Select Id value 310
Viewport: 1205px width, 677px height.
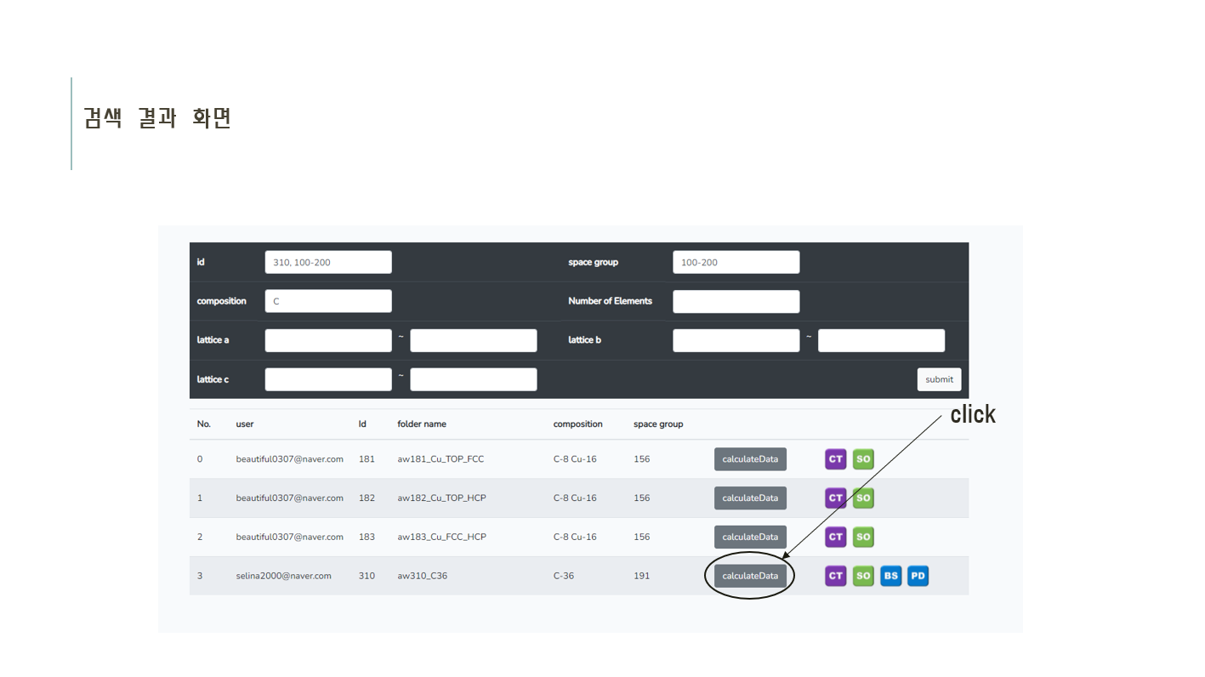(367, 577)
